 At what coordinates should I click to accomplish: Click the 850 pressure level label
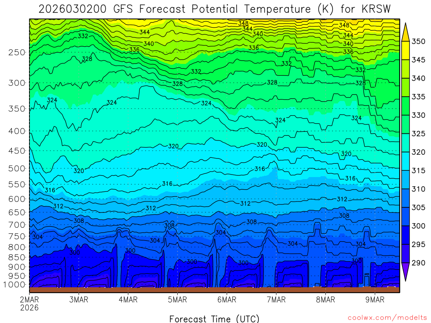coord(17,257)
